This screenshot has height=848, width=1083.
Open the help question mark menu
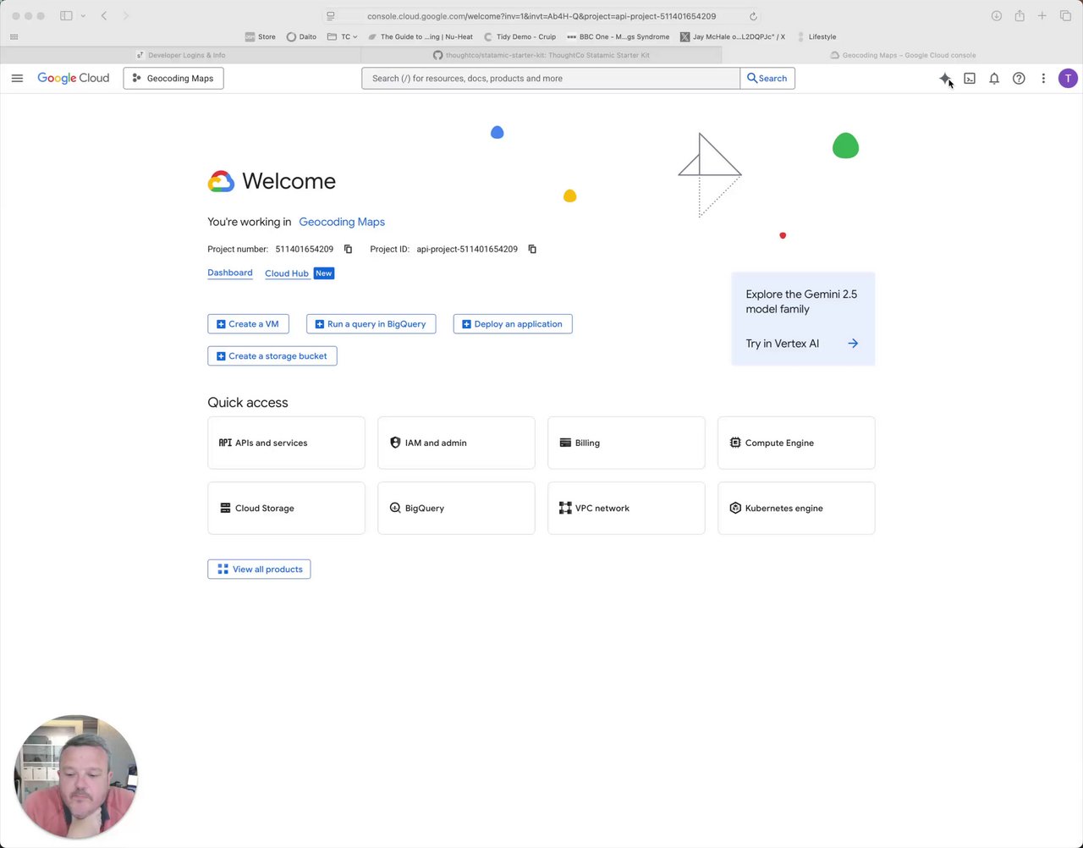[1019, 78]
